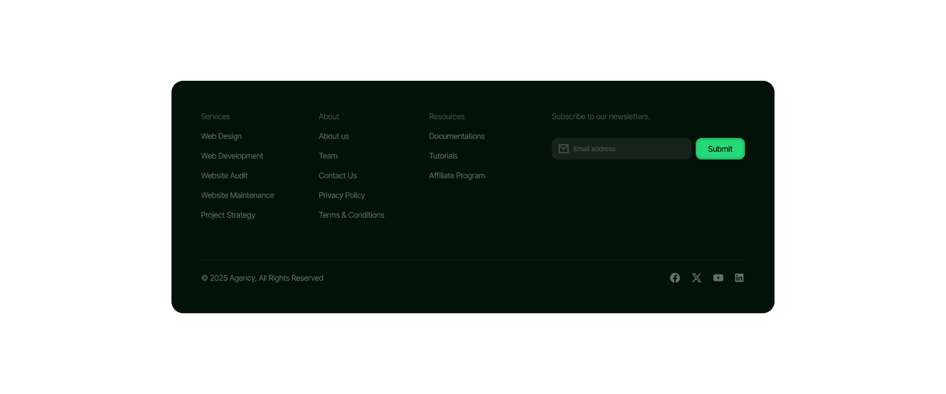
Task: Open the Affiliate Program link
Action: [457, 176]
